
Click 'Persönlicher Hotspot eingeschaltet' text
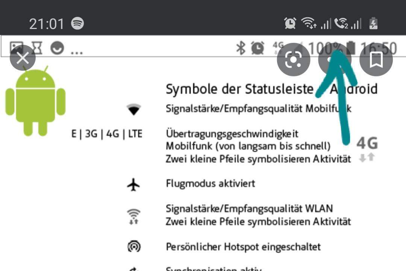click(x=243, y=247)
